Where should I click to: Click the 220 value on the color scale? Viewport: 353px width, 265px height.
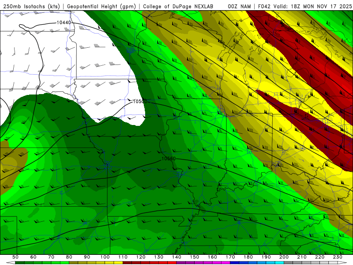[319, 257]
